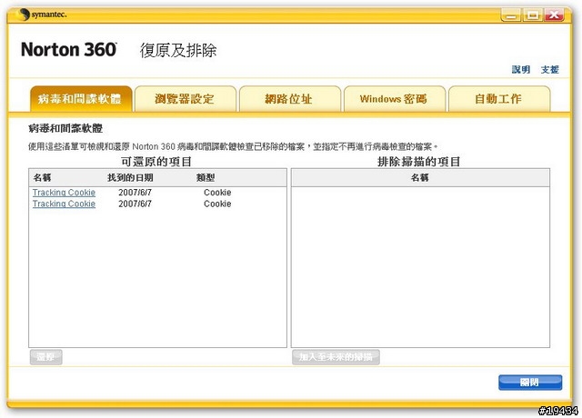Image resolution: width=582 pixels, height=418 pixels.
Task: Sort restorable items by 名稱 column
Action: tap(43, 178)
